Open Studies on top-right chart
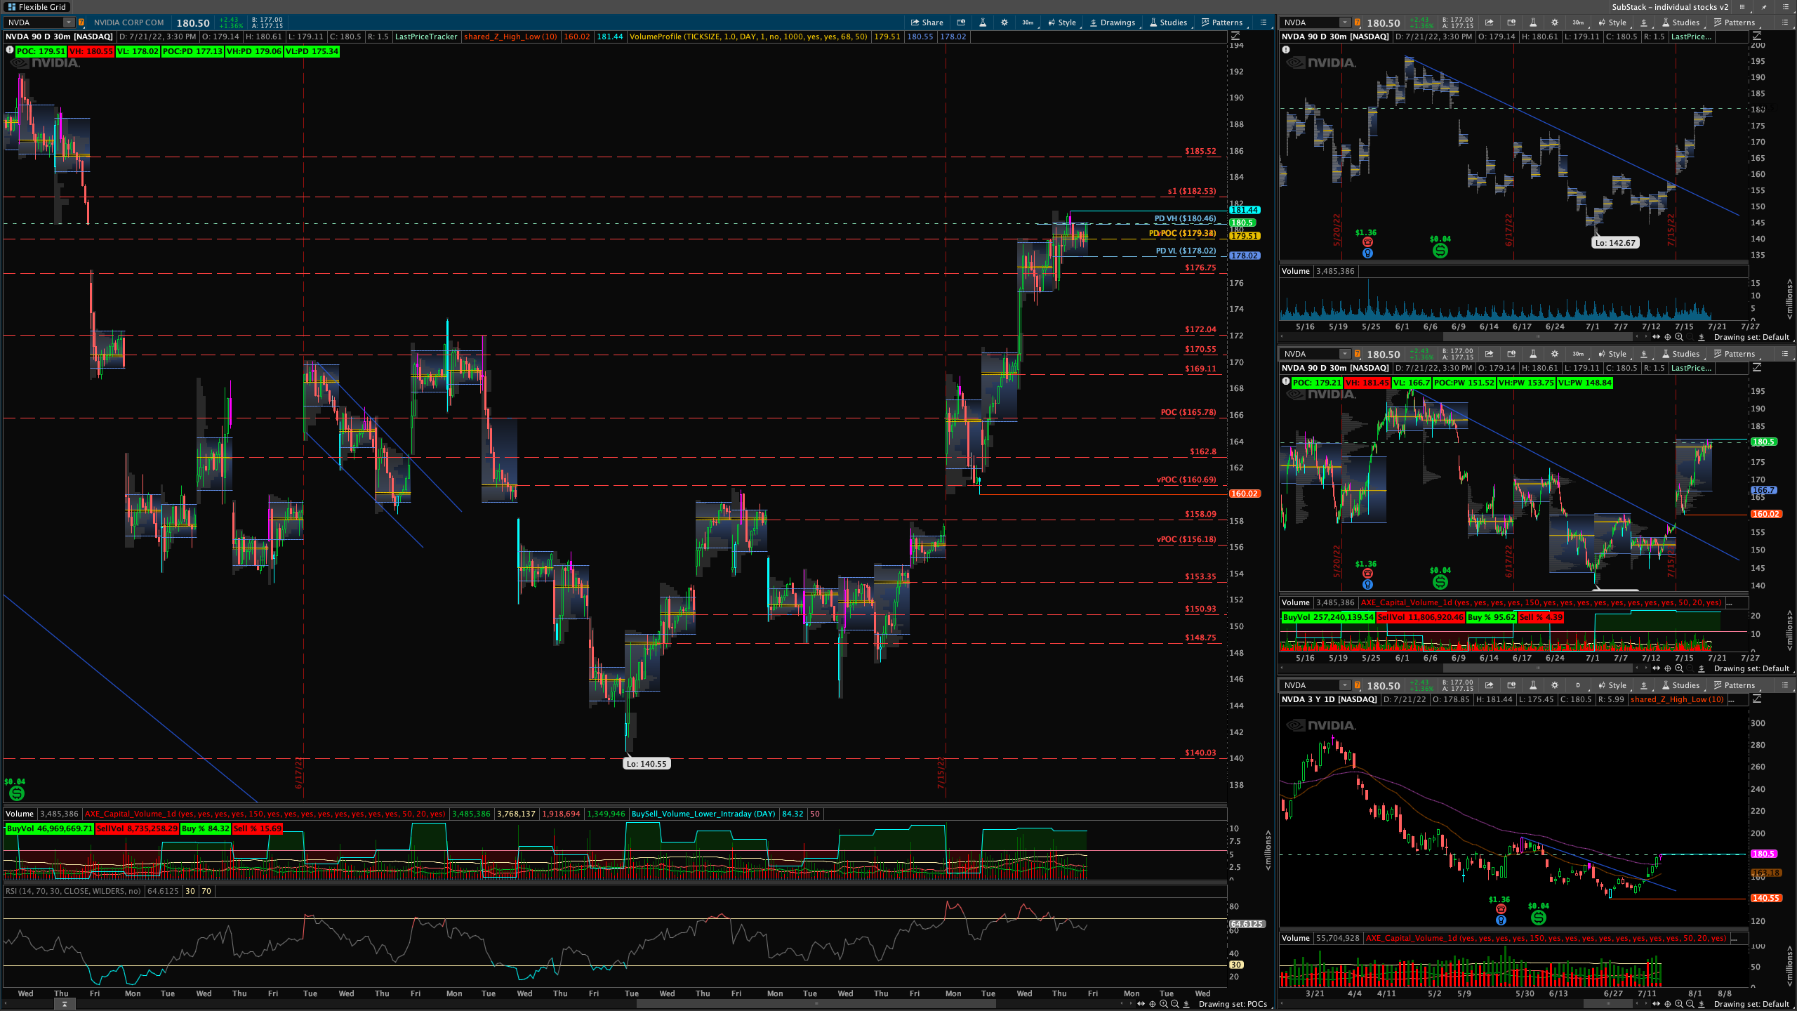The height and width of the screenshot is (1011, 1797). click(x=1680, y=22)
